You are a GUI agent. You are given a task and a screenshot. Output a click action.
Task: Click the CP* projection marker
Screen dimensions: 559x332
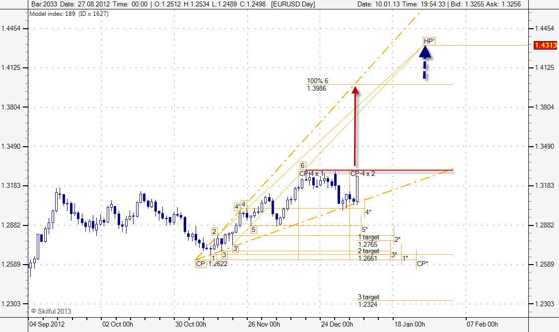point(422,264)
